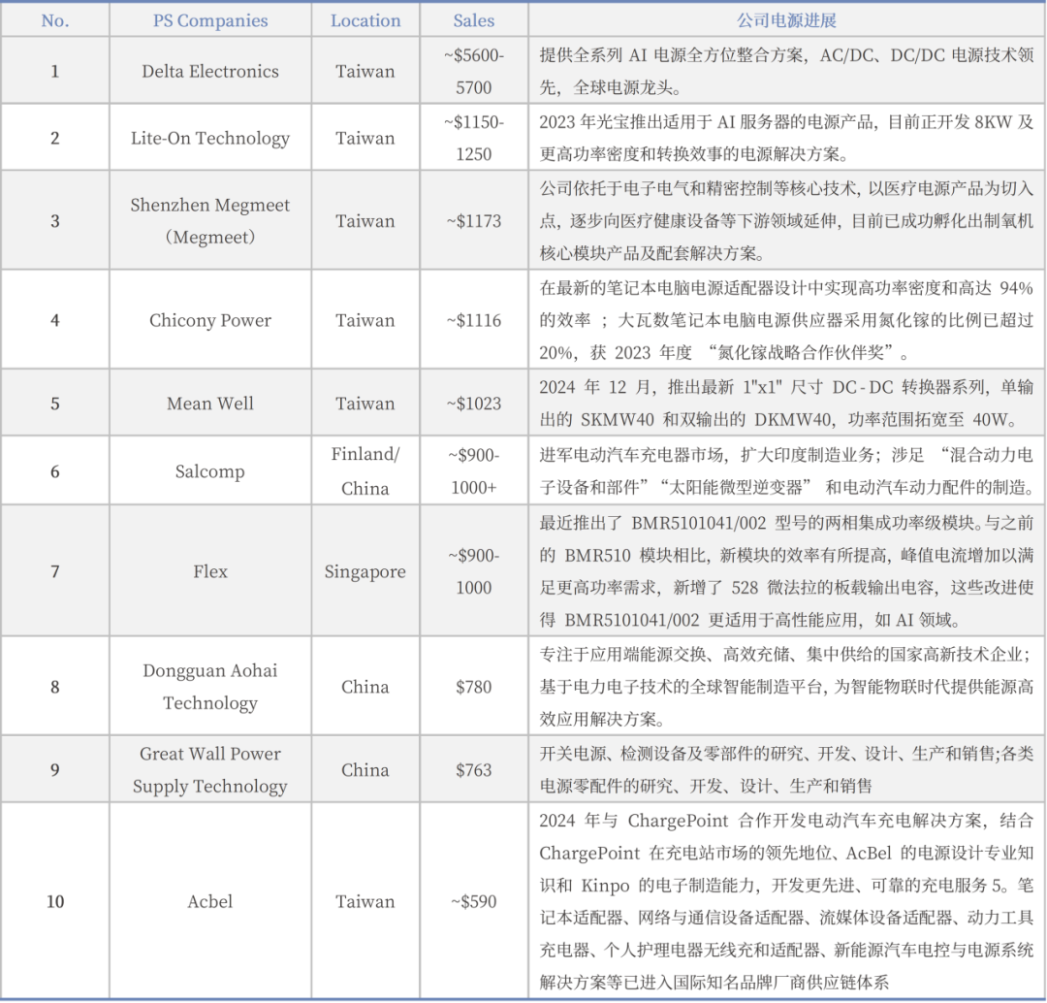This screenshot has width=1047, height=1003.
Task: Click row number '1' cell
Action: coord(54,71)
